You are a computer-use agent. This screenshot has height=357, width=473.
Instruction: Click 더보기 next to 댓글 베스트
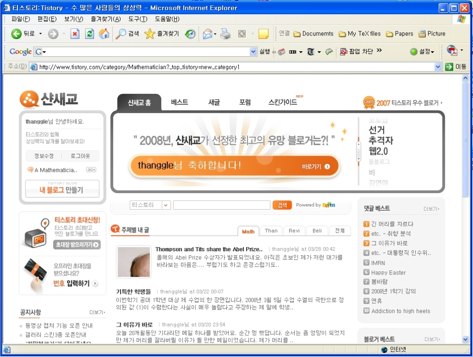[431, 209]
